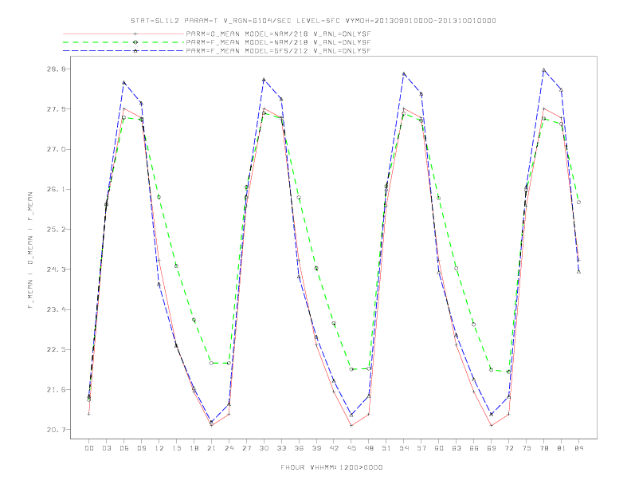The height and width of the screenshot is (488, 631).
Task: Click the 28.8 tick label on the y-axis
Action: (55, 69)
